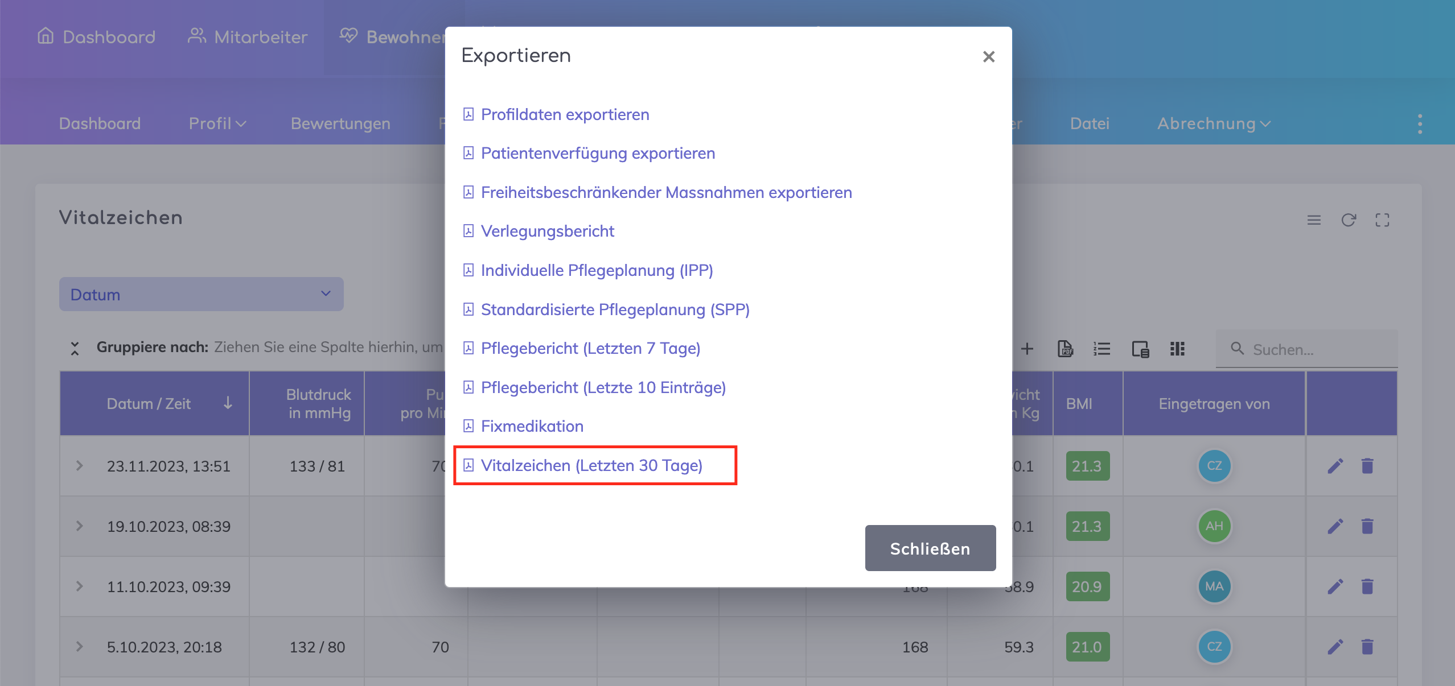This screenshot has width=1455, height=686.
Task: Expand the 5.10.2023, 20:18 row
Action: coord(79,647)
